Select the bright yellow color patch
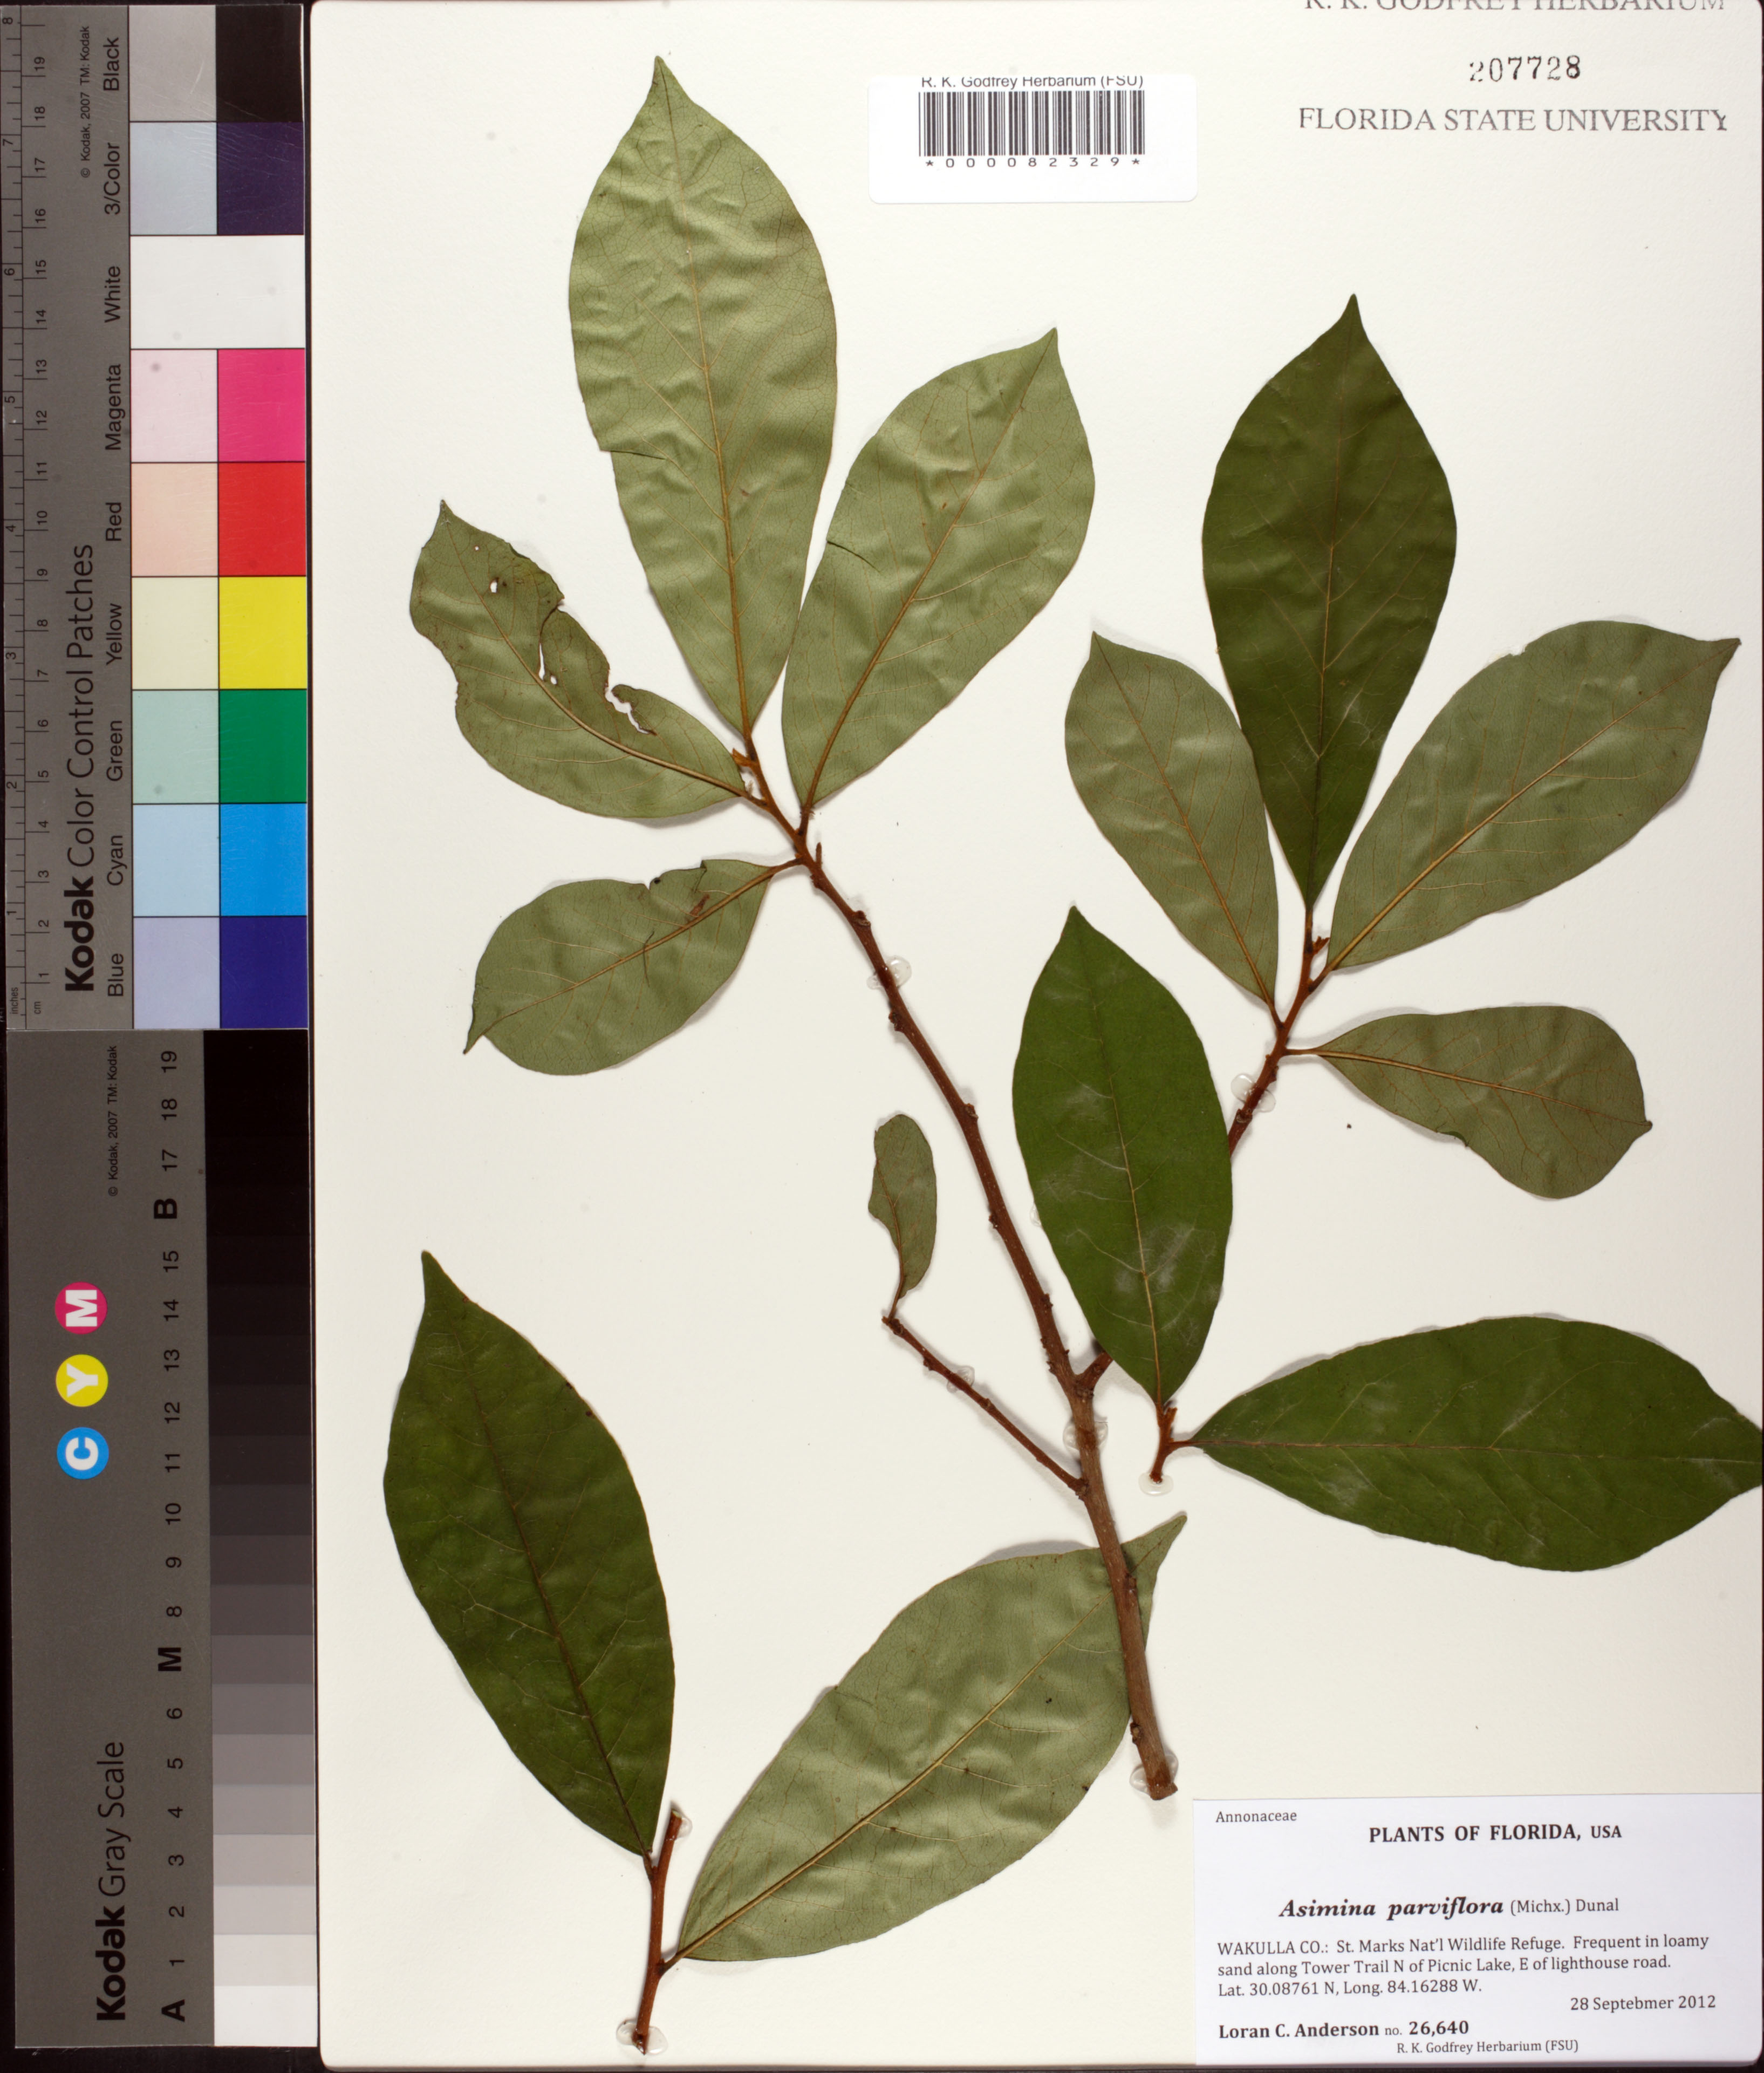Screen dimensions: 1764x2073 point(261,632)
